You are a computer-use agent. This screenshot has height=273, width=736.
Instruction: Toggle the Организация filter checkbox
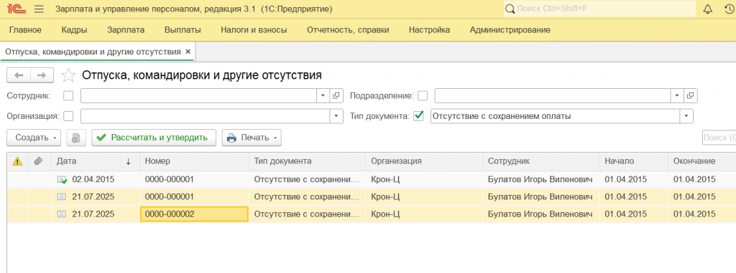(68, 115)
